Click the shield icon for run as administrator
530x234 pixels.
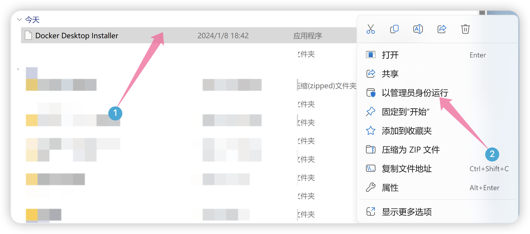(371, 93)
